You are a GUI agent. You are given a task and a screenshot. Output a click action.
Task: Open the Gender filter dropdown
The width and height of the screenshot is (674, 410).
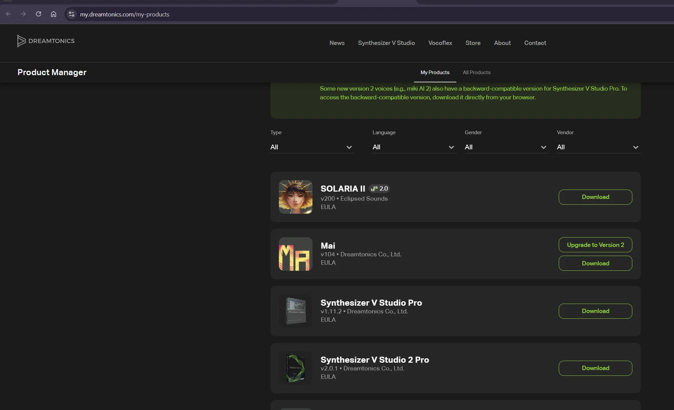tap(506, 147)
